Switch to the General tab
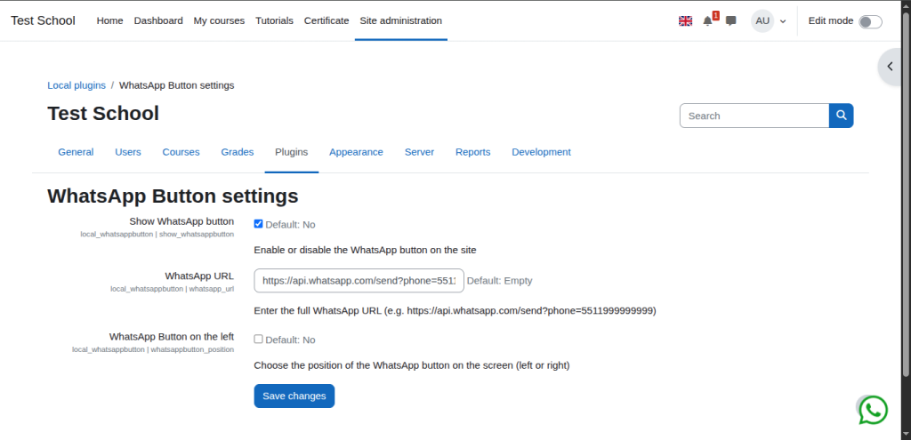The height and width of the screenshot is (440, 911). pyautogui.click(x=76, y=152)
